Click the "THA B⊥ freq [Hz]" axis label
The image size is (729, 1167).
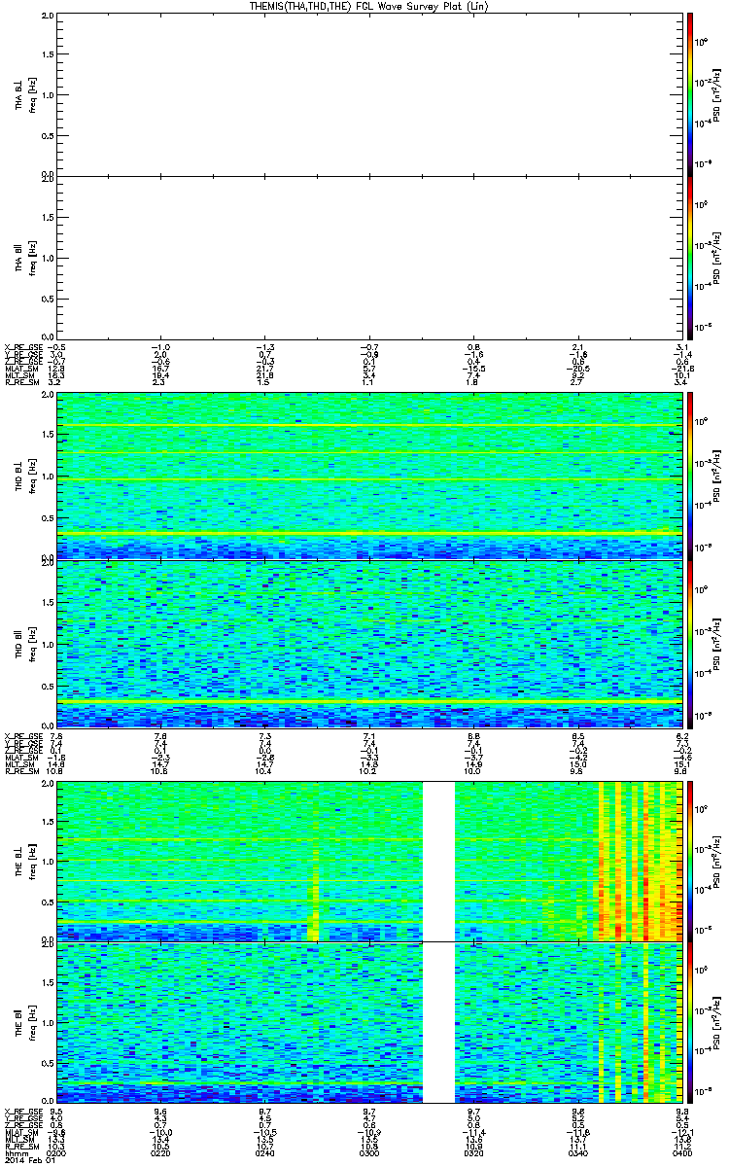tap(25, 93)
